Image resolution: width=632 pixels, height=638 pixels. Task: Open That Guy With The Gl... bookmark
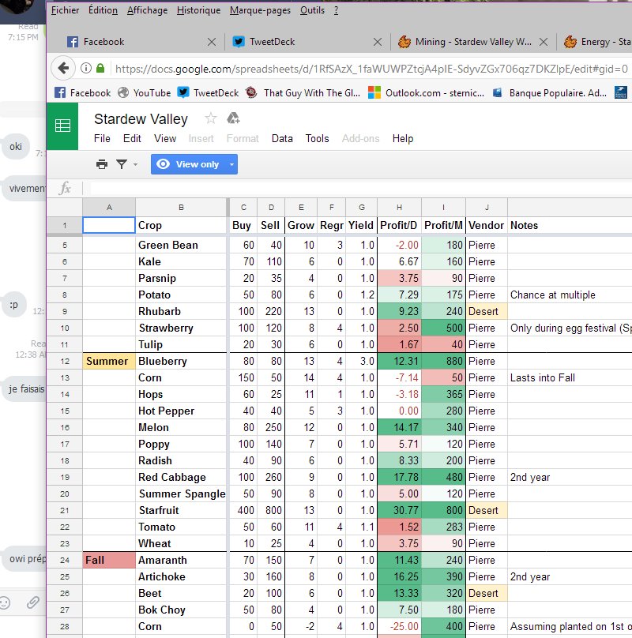(303, 92)
